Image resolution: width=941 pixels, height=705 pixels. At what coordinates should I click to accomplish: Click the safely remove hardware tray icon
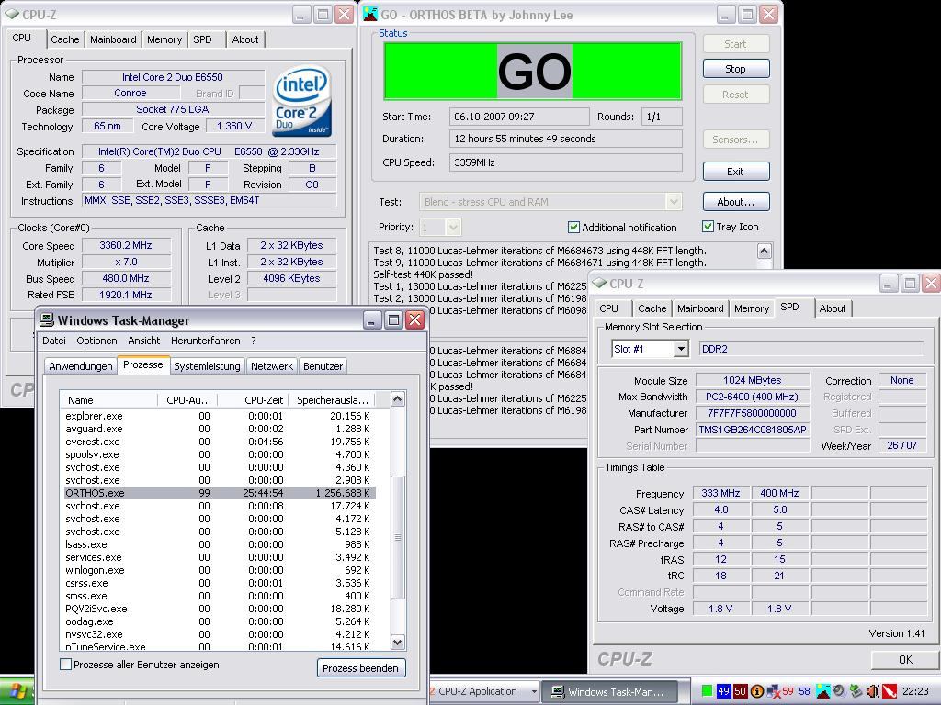[x=856, y=691]
